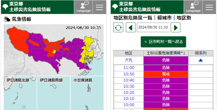The height and width of the screenshot is (110, 217).
Task: Click ginkgo leaf logo in left panel header
Action: 5,7
